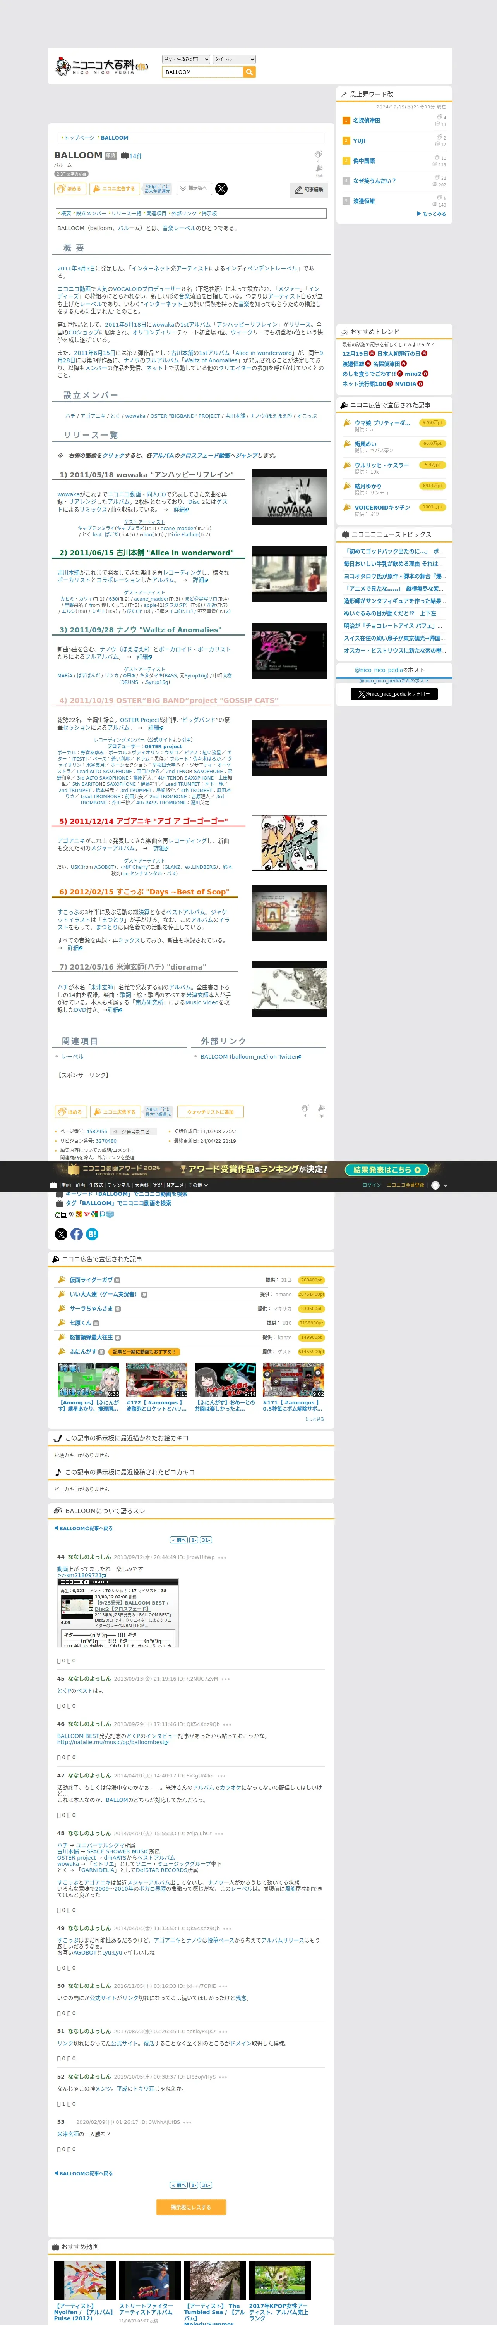Image resolution: width=497 pixels, height=2325 pixels.
Task: Click BALLOOMの記事へ戻る above comments
Action: coord(83,1528)
